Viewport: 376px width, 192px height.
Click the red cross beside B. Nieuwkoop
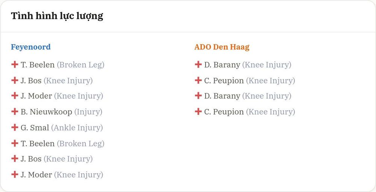pyautogui.click(x=15, y=111)
